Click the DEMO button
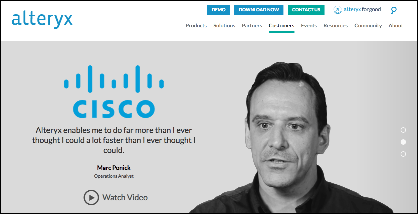 point(218,10)
